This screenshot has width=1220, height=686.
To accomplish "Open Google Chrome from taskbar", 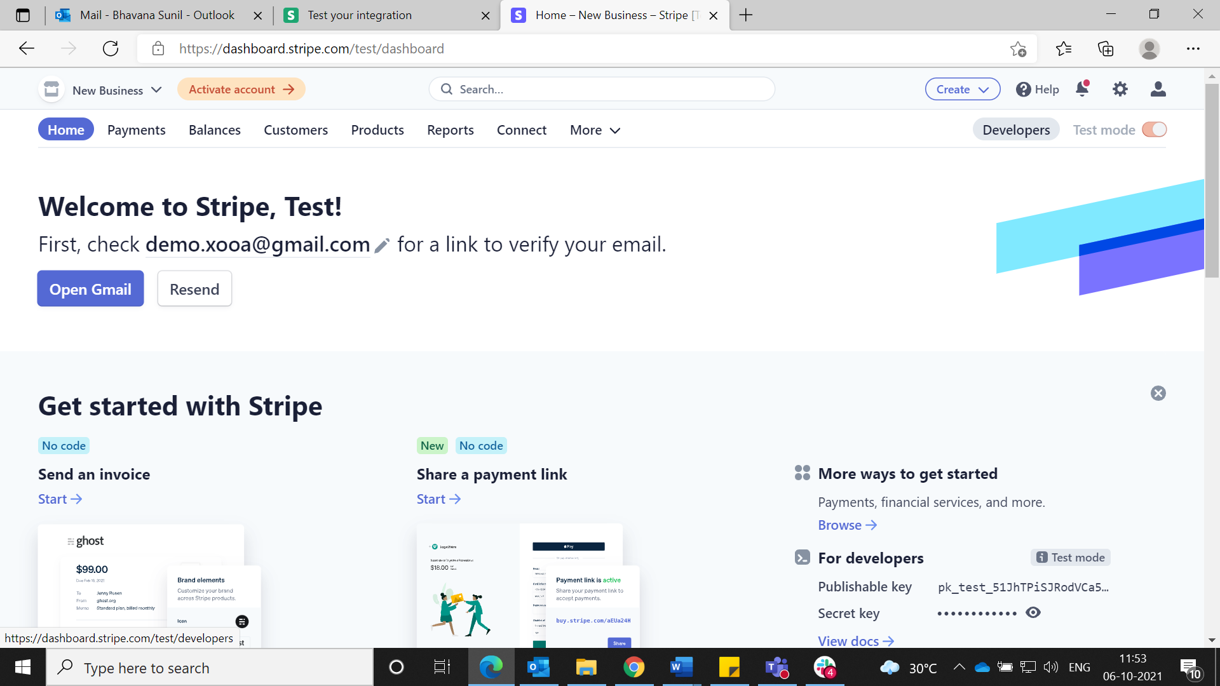I will pos(634,668).
